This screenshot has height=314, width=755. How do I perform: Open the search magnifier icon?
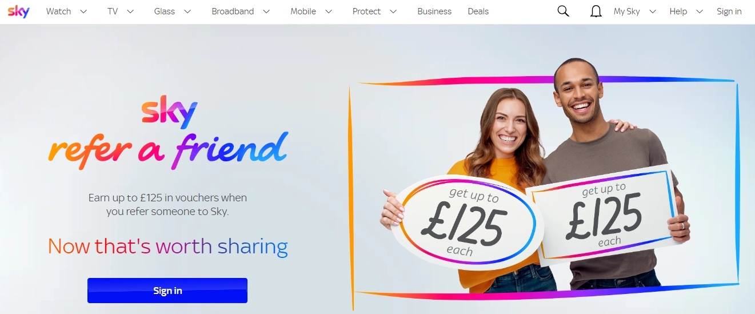click(563, 11)
